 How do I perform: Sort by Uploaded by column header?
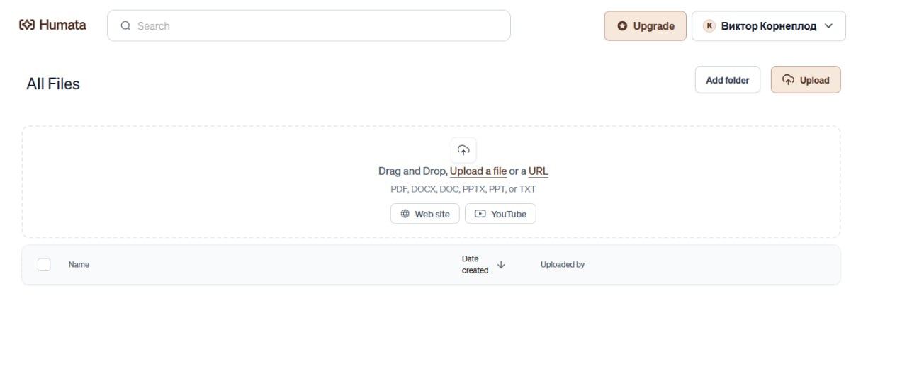pos(563,265)
